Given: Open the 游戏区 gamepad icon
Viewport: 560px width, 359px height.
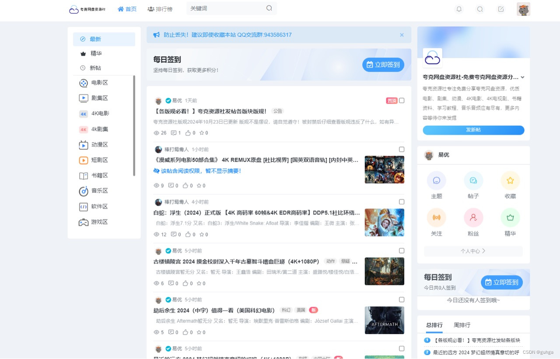Looking at the screenshot, I should click(84, 222).
